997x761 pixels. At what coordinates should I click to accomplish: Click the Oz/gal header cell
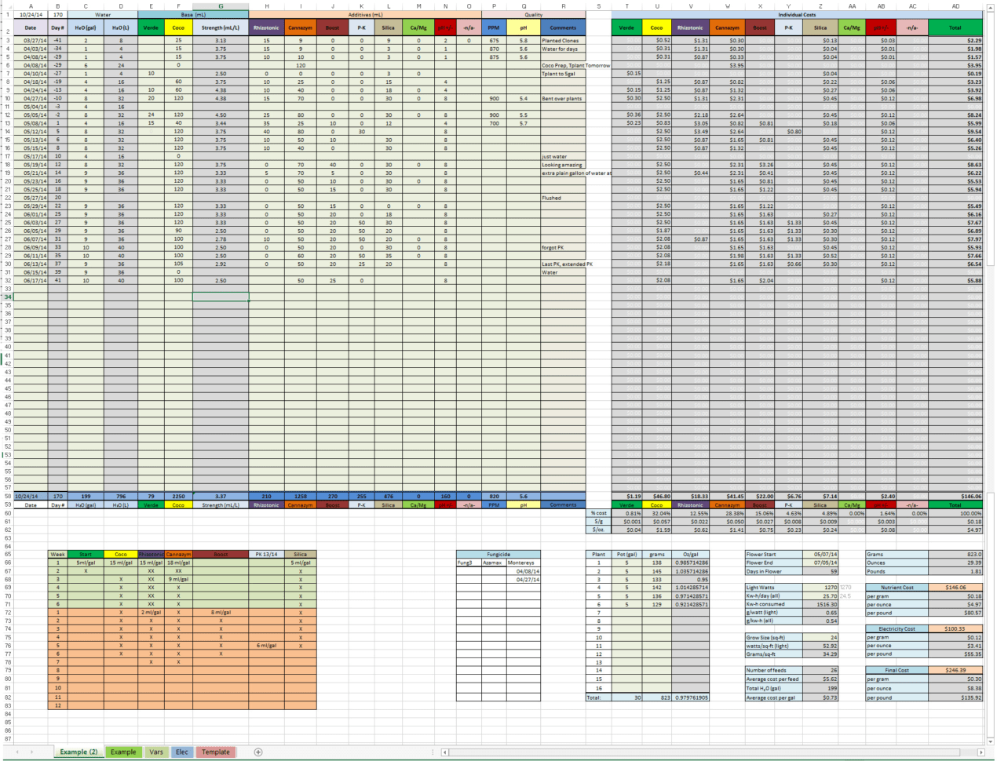click(x=691, y=554)
